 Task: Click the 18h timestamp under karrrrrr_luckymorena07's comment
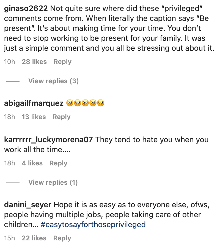(10, 163)
